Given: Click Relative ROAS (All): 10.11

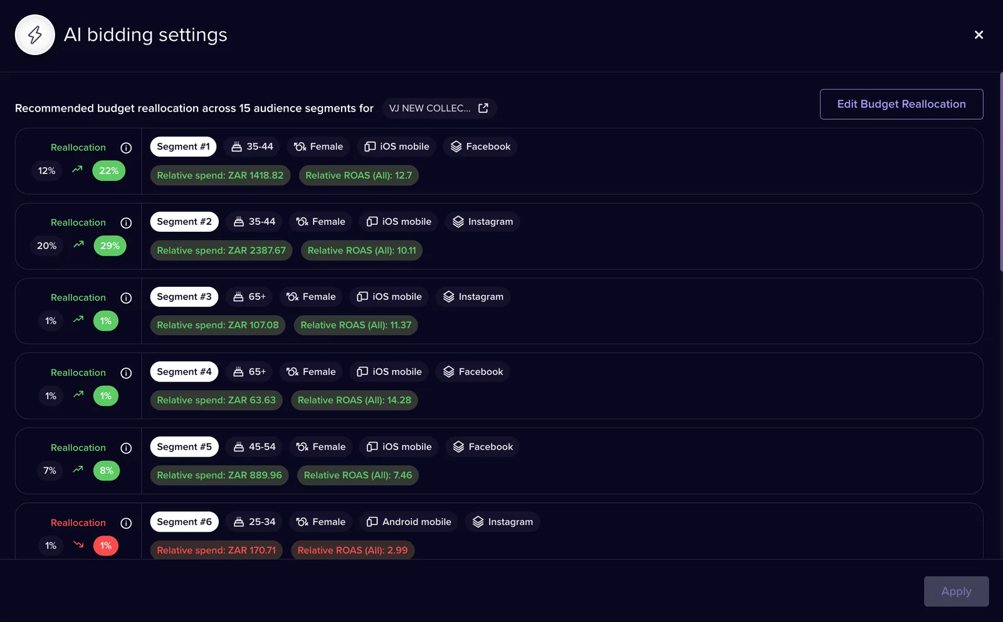Looking at the screenshot, I should 362,251.
